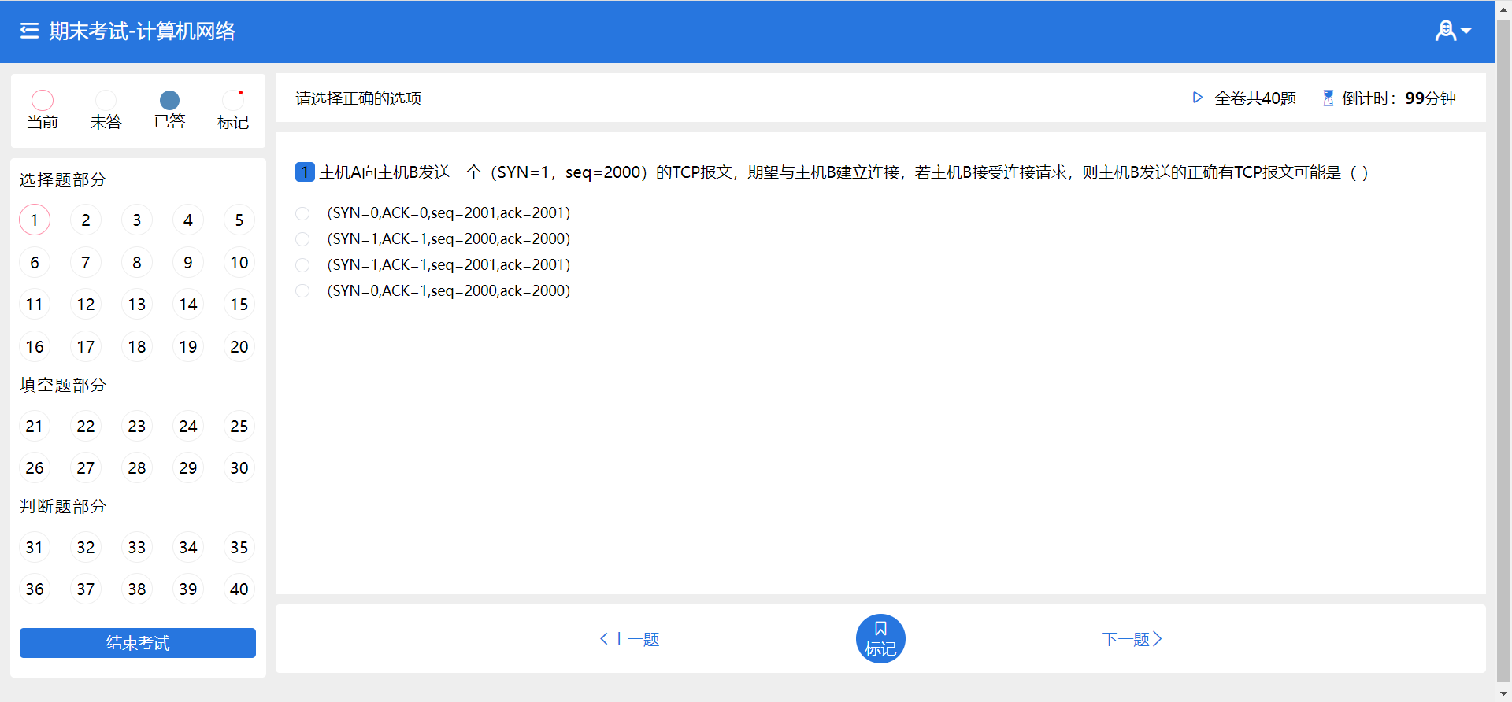The image size is (1512, 702).
Task: Select option (SYN=1,ACK=1,seq=2000,ack=2000)
Action: coord(302,239)
